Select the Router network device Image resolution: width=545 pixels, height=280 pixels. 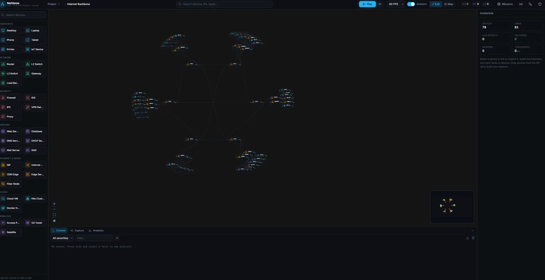[11, 64]
